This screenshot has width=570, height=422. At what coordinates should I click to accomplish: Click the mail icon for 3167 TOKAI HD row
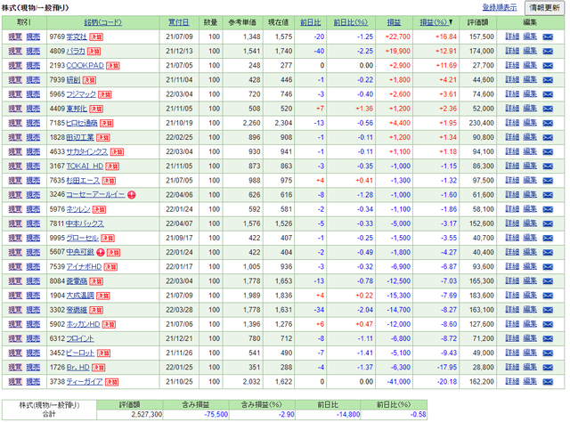pyautogui.click(x=548, y=166)
